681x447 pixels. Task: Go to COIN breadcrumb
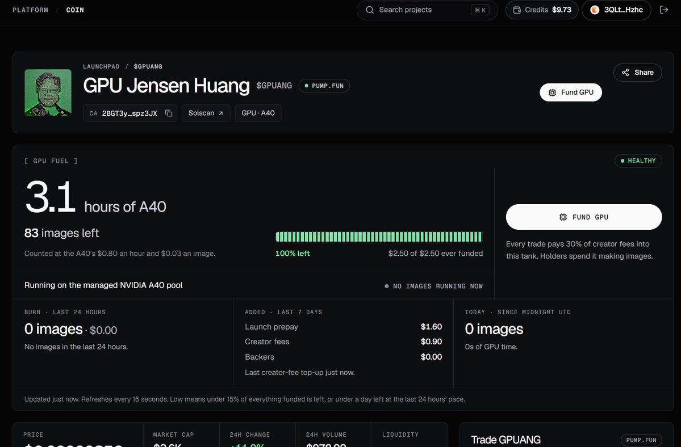coord(75,10)
